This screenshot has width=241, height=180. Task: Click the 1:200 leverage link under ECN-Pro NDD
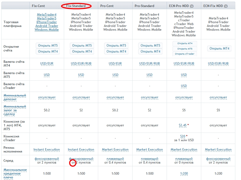(184, 174)
